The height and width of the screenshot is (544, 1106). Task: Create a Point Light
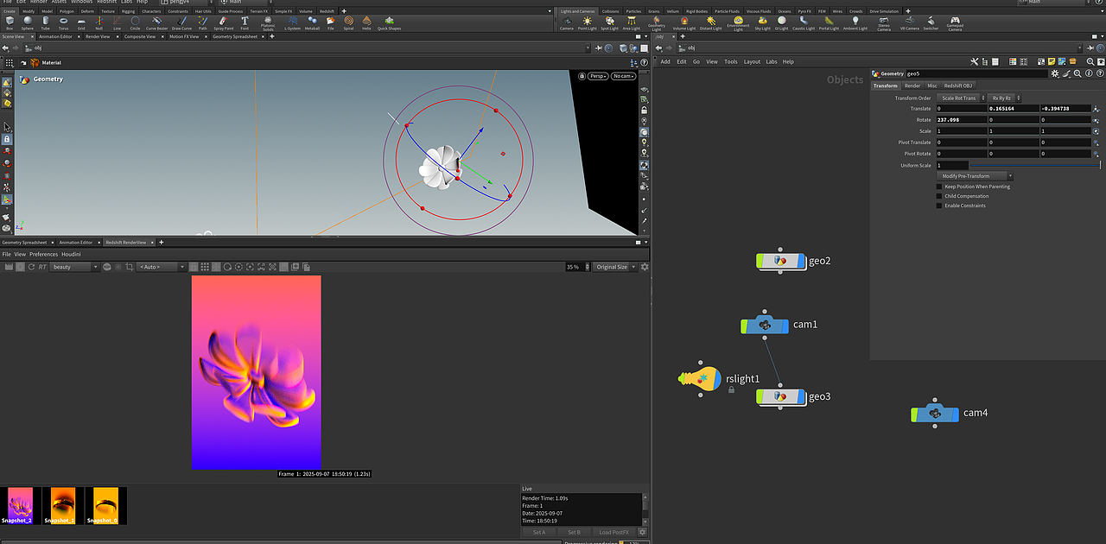tap(588, 22)
